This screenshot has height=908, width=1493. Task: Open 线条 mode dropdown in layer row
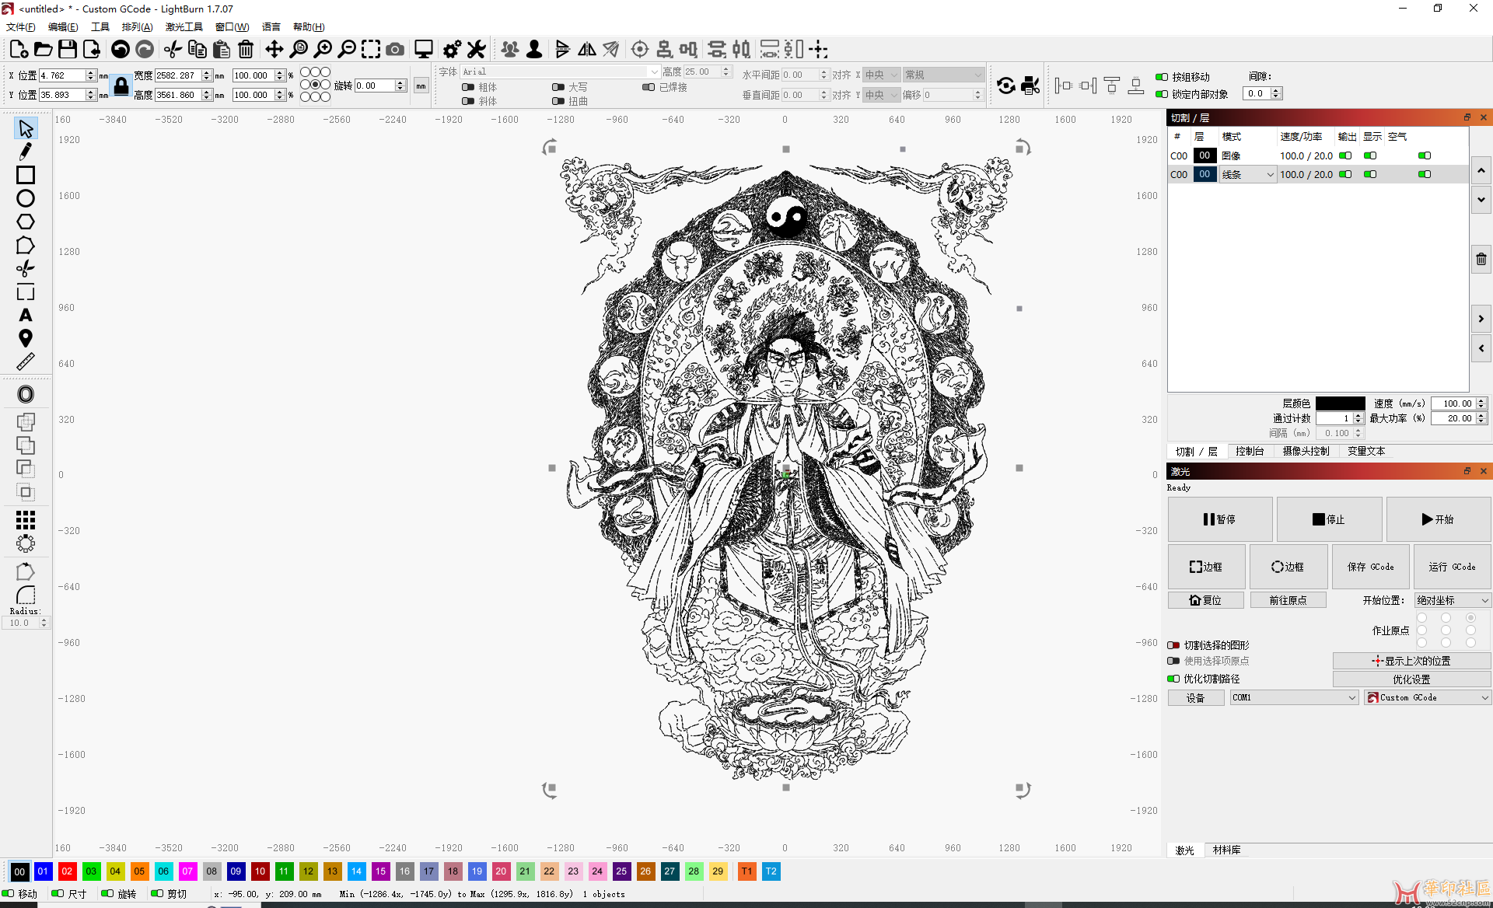[1247, 175]
